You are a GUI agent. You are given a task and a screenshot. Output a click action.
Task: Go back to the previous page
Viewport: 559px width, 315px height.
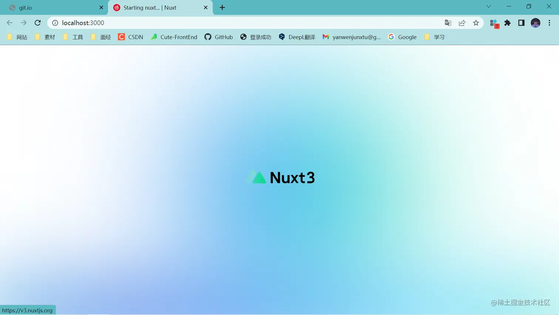coord(10,23)
